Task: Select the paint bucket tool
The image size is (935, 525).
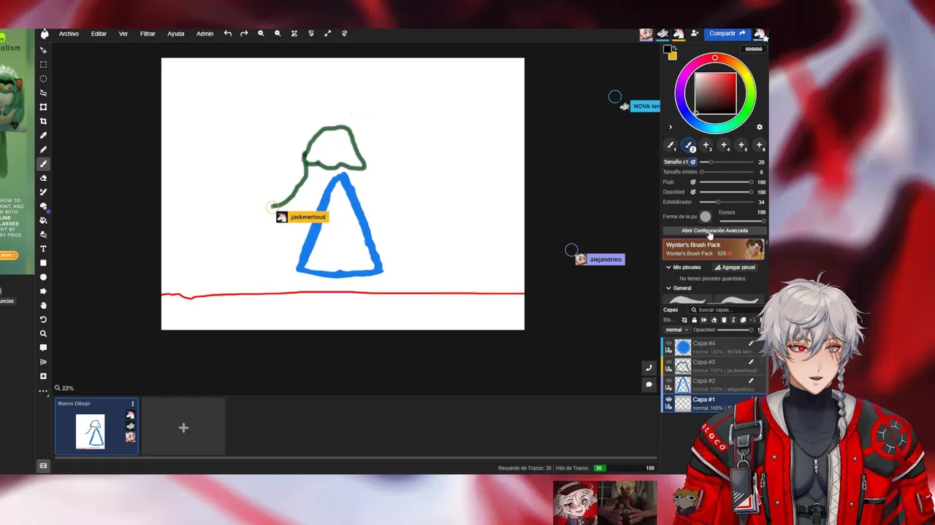Action: (x=43, y=220)
